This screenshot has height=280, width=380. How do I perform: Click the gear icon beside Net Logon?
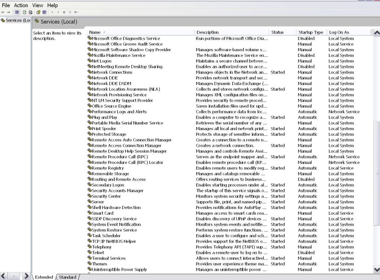[89, 61]
